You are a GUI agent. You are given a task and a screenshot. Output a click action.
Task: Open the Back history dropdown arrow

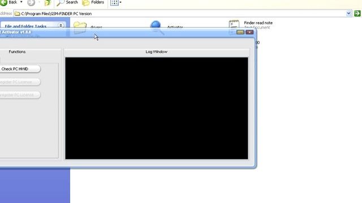[x=21, y=2]
